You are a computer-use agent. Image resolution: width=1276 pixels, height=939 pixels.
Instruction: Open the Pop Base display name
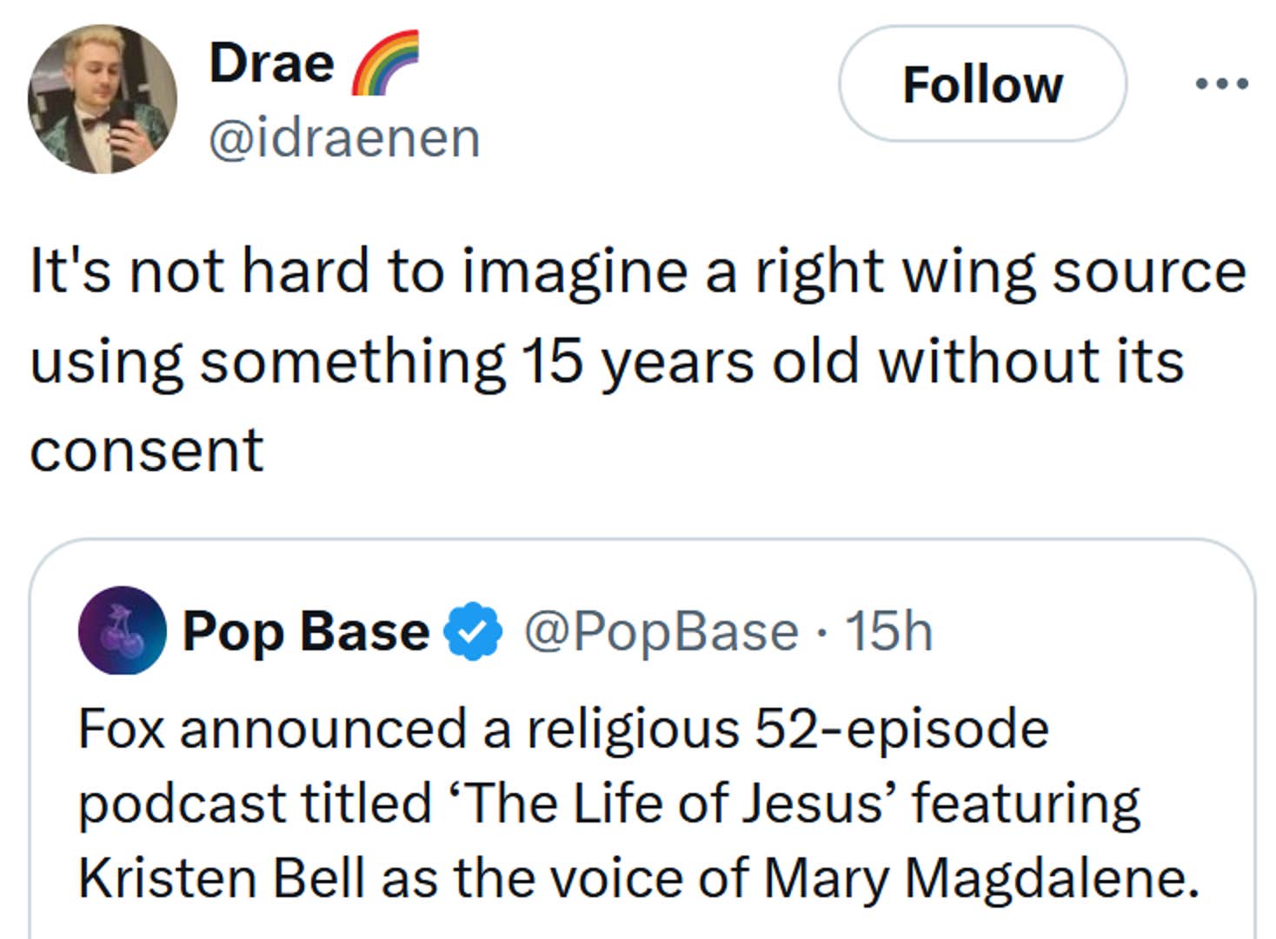point(305,631)
